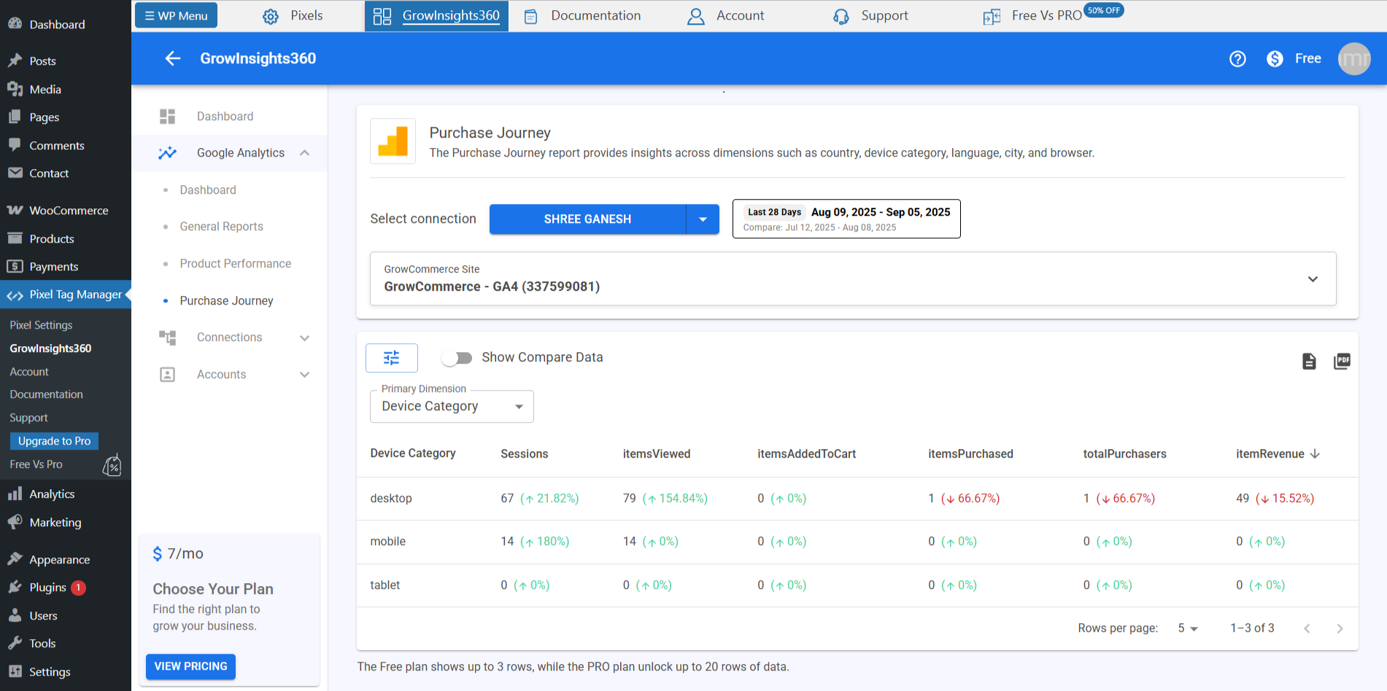
Task: Click the Upgrade to Pro button
Action: coord(54,440)
